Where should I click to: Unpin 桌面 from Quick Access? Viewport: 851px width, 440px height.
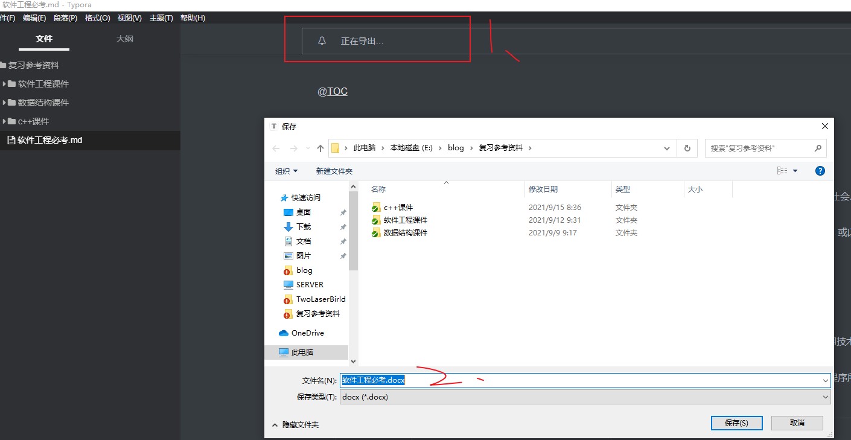(x=342, y=212)
